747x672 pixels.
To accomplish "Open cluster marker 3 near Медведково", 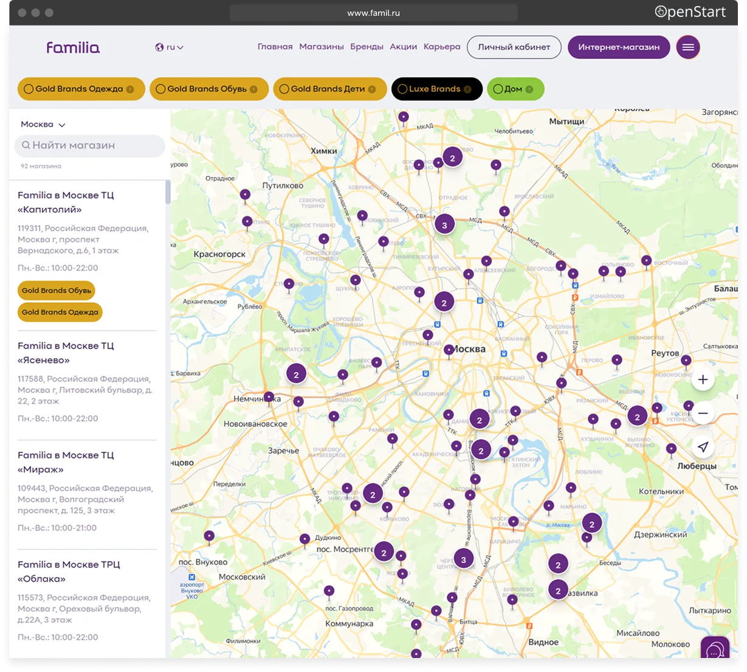I will tap(444, 224).
